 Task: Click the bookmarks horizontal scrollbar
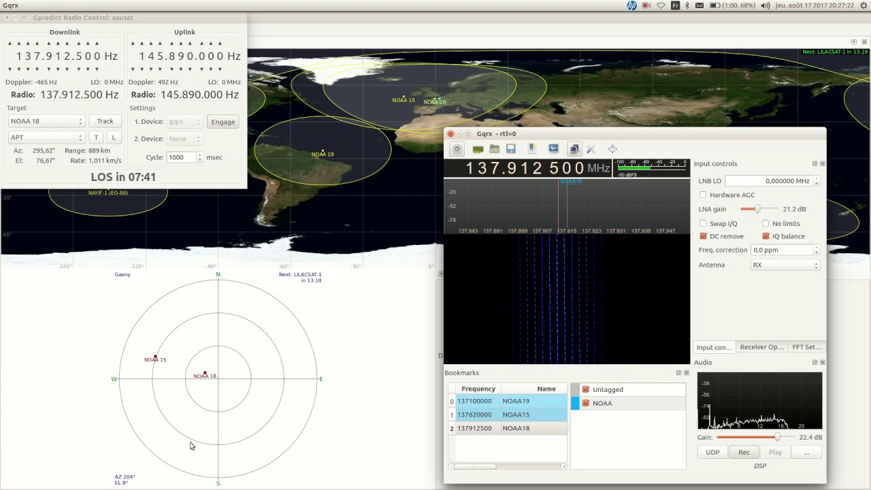coord(507,467)
